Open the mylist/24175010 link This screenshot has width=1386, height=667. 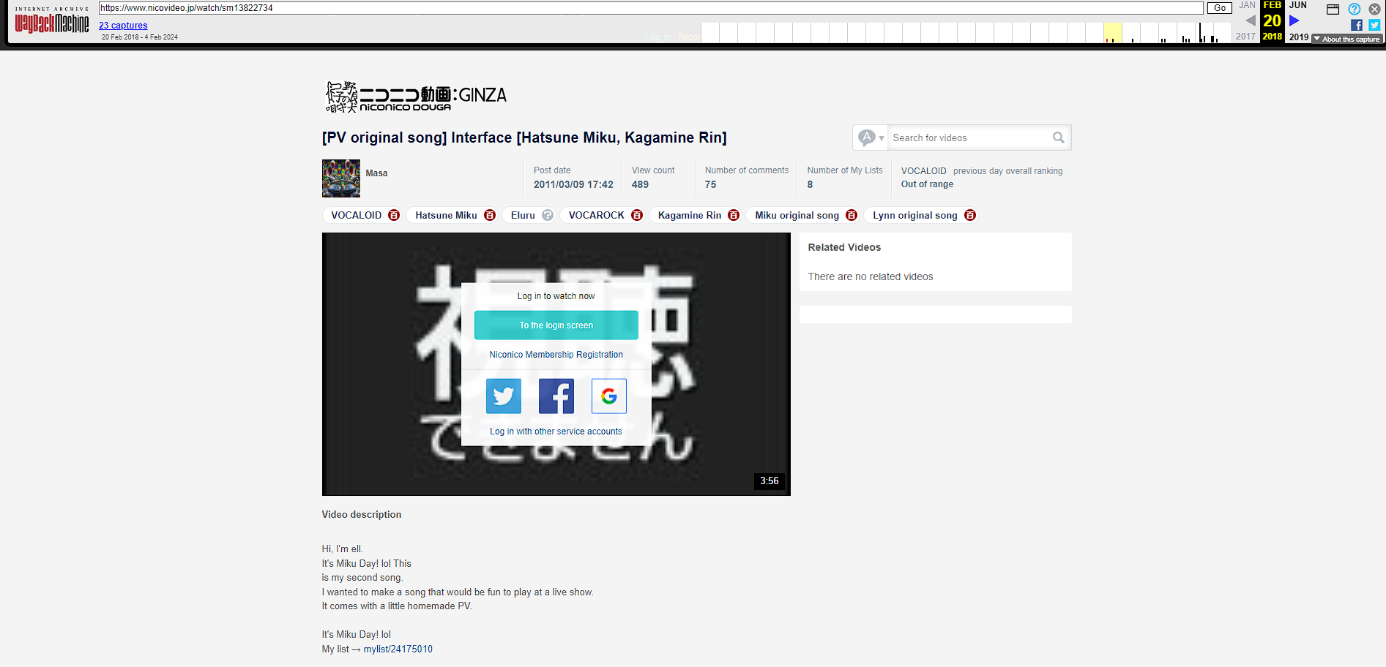[398, 649]
